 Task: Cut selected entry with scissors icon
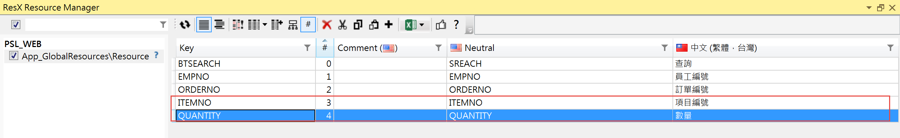click(x=343, y=25)
